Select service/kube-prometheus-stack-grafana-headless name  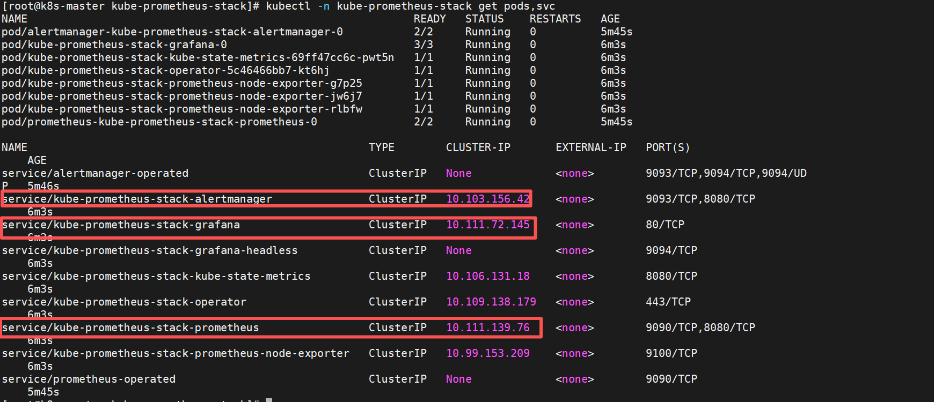[x=150, y=250]
